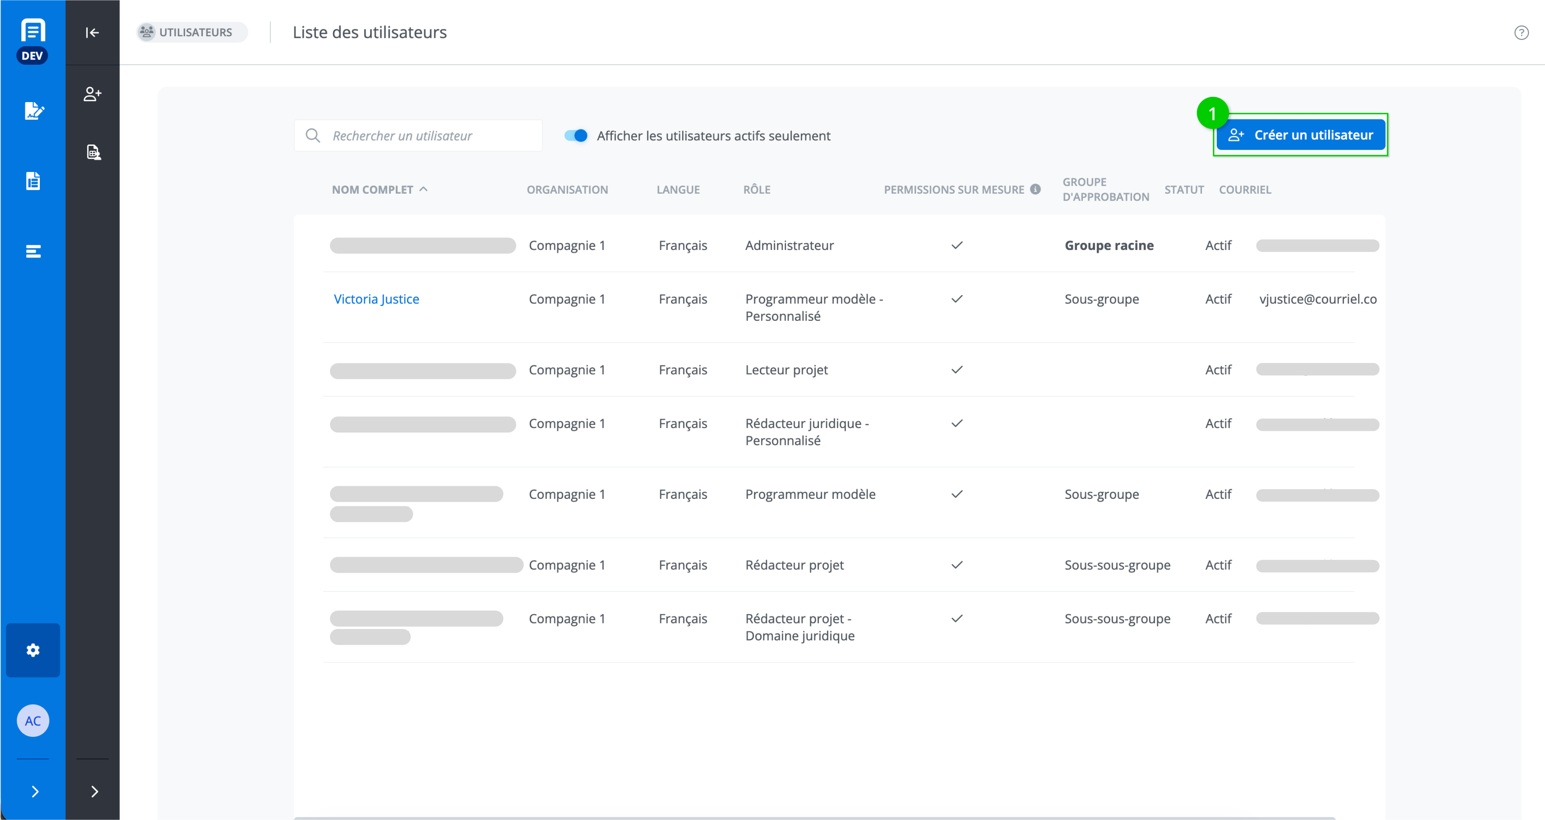Sort by Nom complet column arrow

click(x=424, y=189)
